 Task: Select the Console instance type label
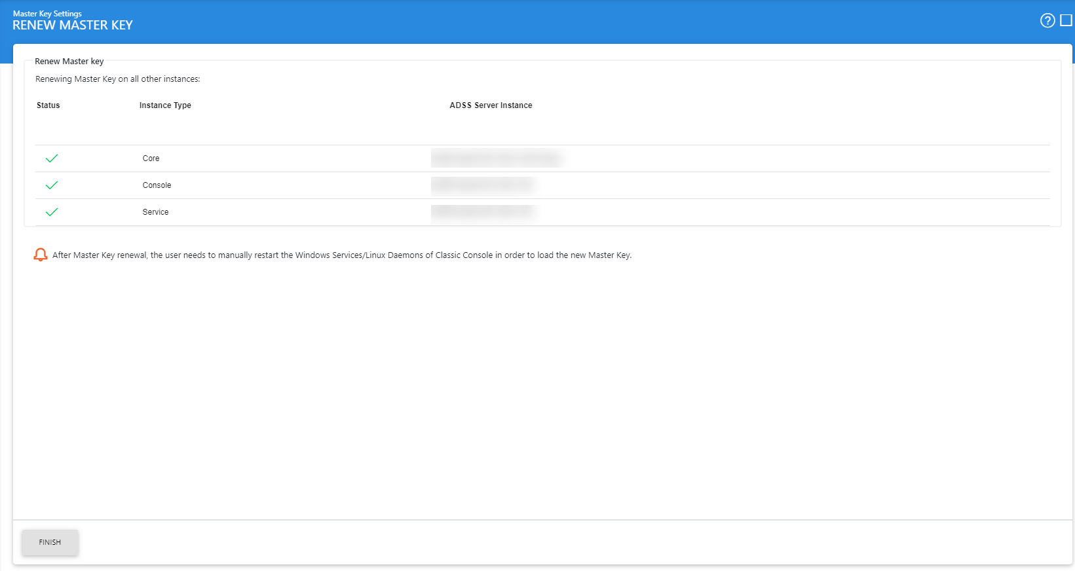(157, 185)
